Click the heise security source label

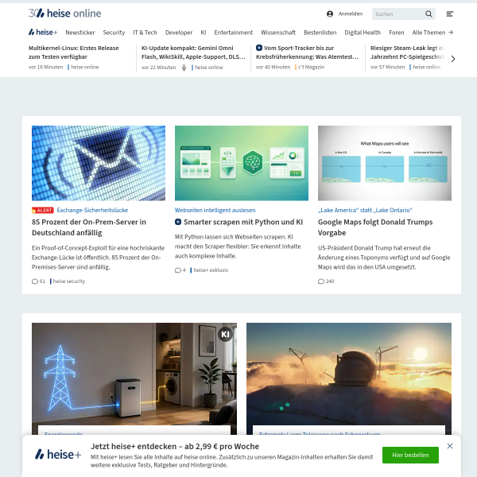[x=69, y=281]
